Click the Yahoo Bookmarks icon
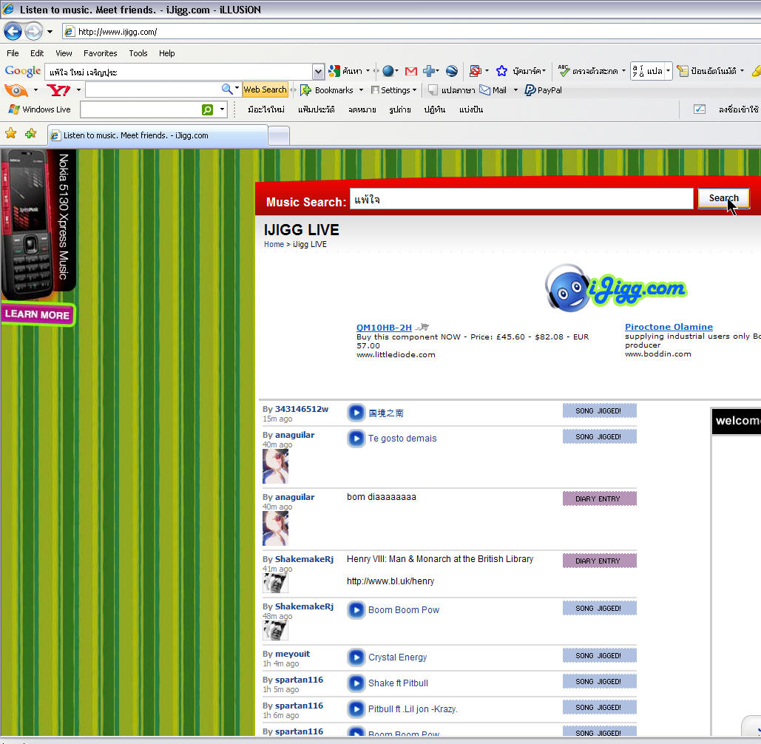761x744 pixels. click(x=305, y=90)
